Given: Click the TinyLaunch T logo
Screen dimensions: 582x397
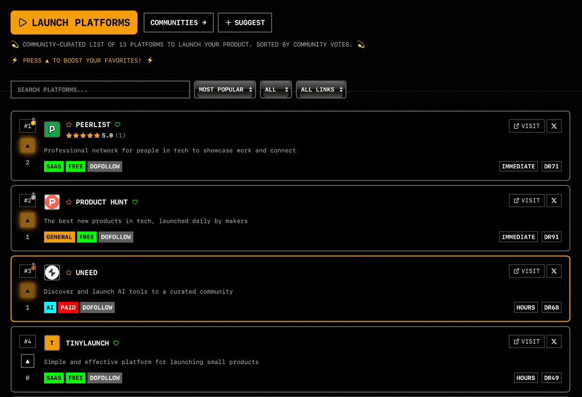Looking at the screenshot, I should coord(52,343).
